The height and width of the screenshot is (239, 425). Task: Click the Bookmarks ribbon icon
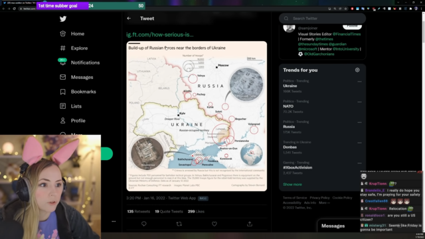pyautogui.click(x=62, y=92)
